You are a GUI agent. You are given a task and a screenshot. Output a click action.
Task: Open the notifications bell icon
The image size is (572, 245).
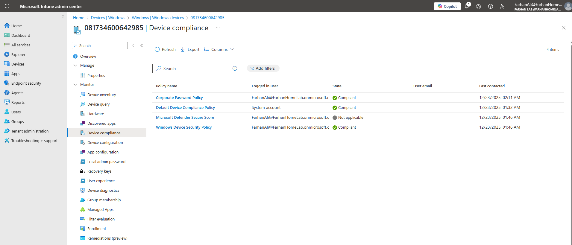pyautogui.click(x=467, y=6)
